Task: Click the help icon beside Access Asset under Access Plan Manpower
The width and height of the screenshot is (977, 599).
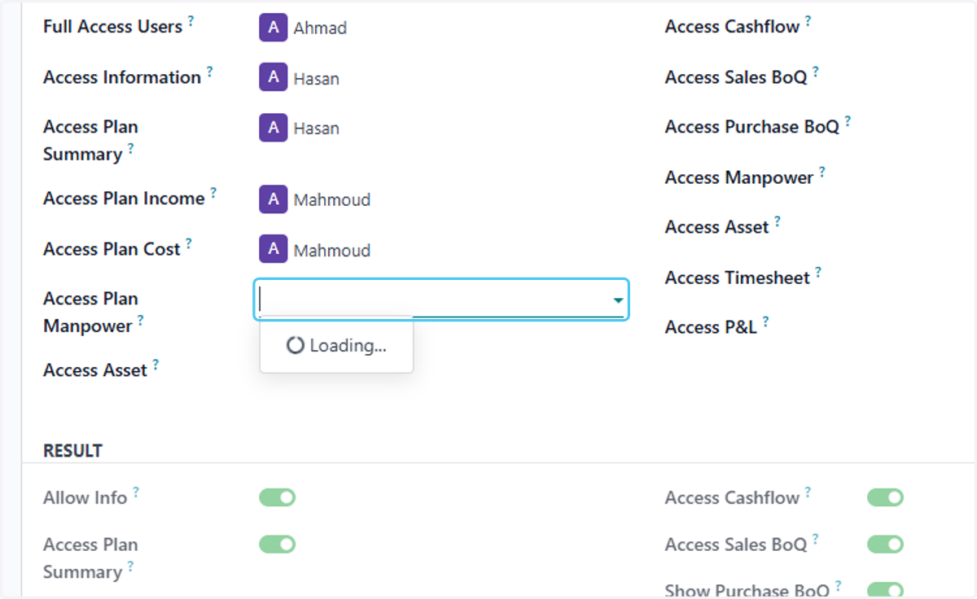Action: point(156,365)
